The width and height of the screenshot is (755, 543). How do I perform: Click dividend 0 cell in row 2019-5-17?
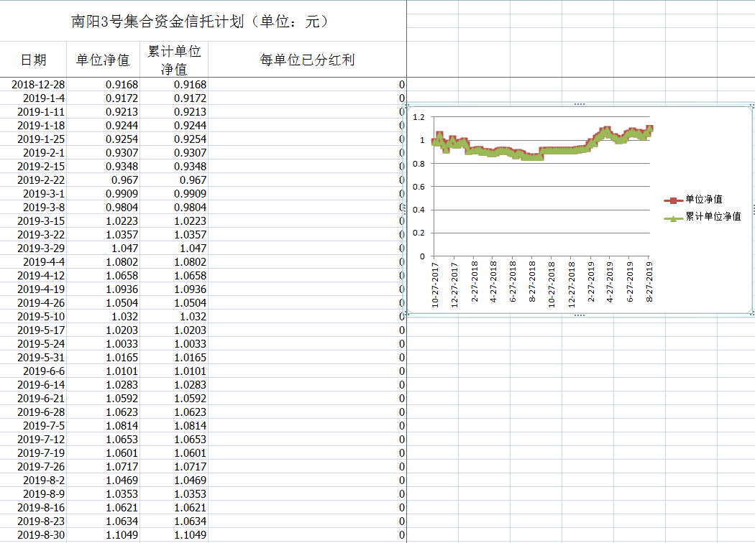[307, 330]
